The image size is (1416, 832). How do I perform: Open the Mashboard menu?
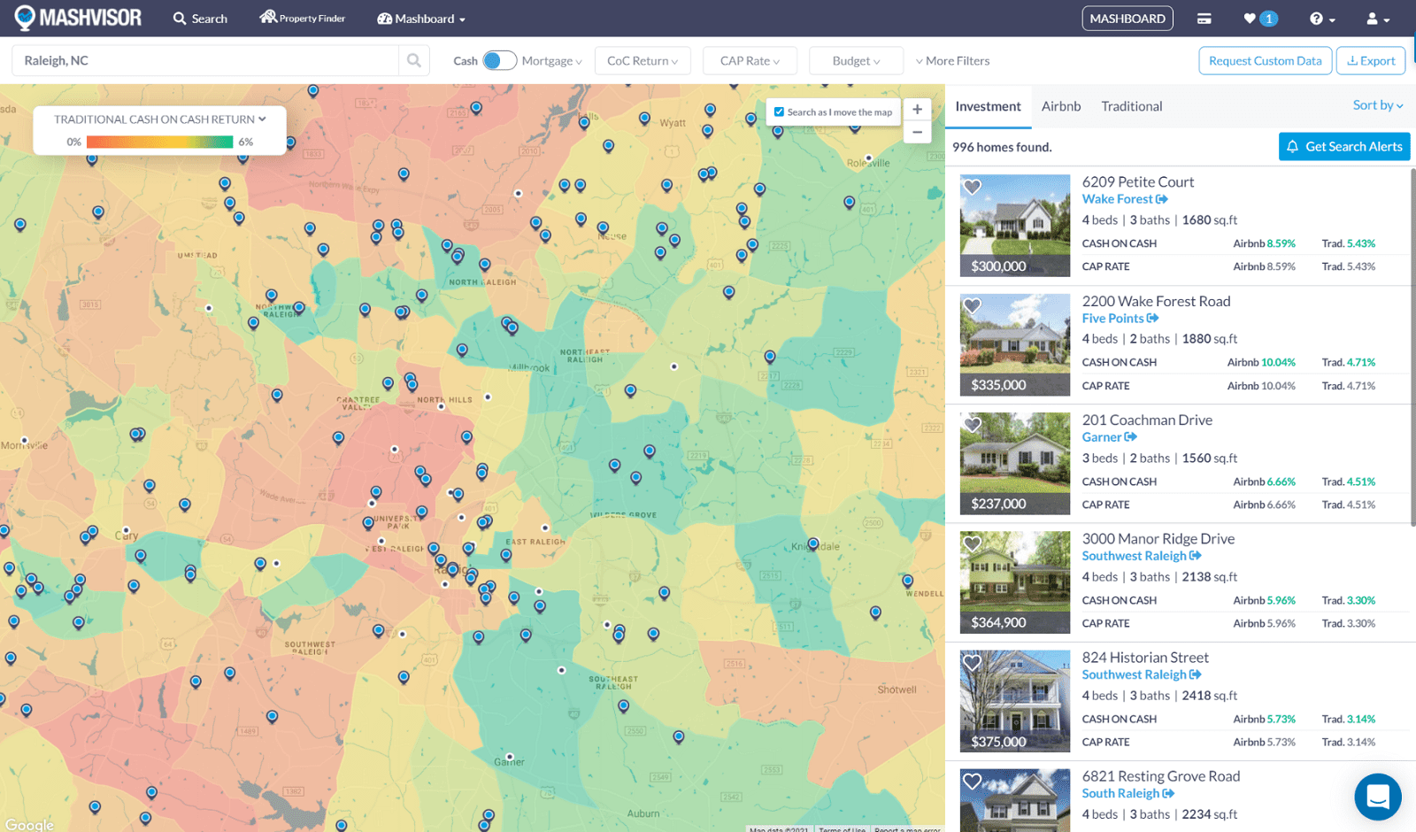(421, 18)
